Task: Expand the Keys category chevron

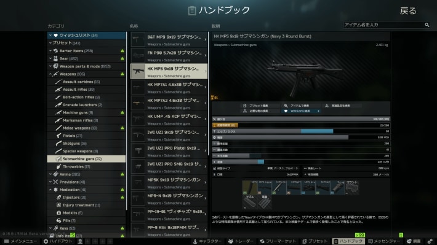Action: [x=50, y=228]
